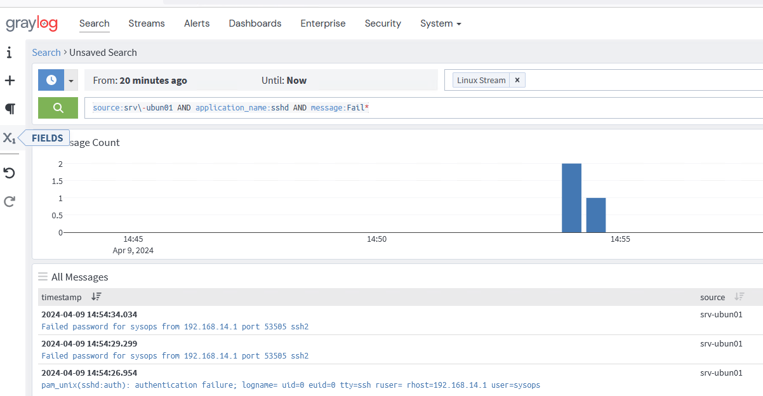Click the From 20 minutes ago time summary
The height and width of the screenshot is (396, 763).
[140, 81]
